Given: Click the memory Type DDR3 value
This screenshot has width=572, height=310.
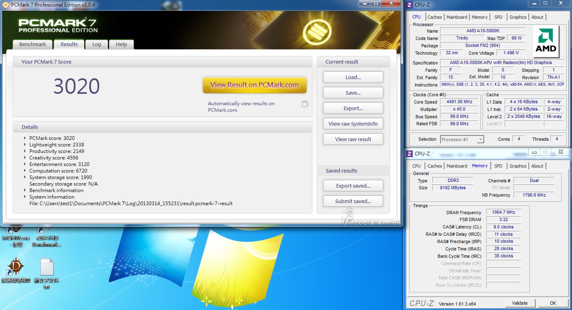Looking at the screenshot, I should coord(452,180).
